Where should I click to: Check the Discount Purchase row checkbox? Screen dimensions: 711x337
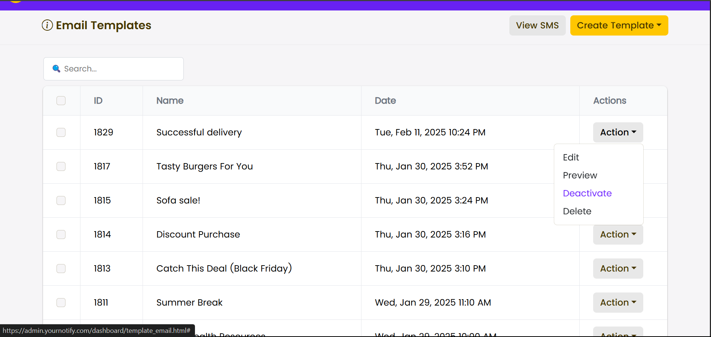pos(61,235)
